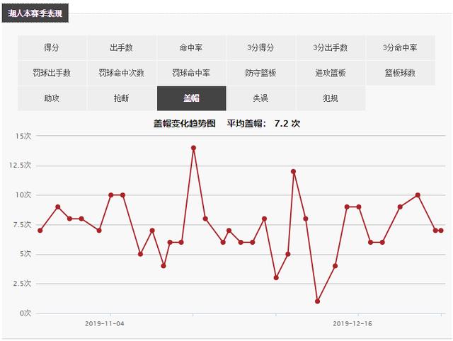Image resolution: width=453 pixels, height=341 pixels.
Task: Click the 2.5次 y-axis label
Action: click(x=22, y=284)
